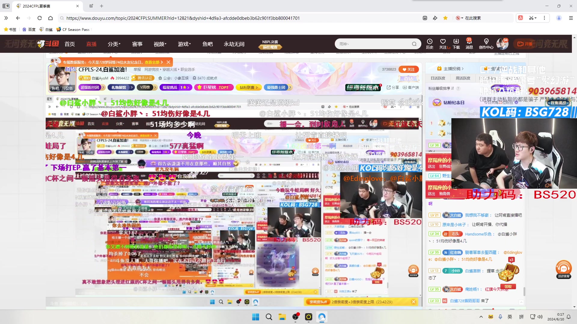
Task: Open the 消息 messages icon
Action: point(469,43)
